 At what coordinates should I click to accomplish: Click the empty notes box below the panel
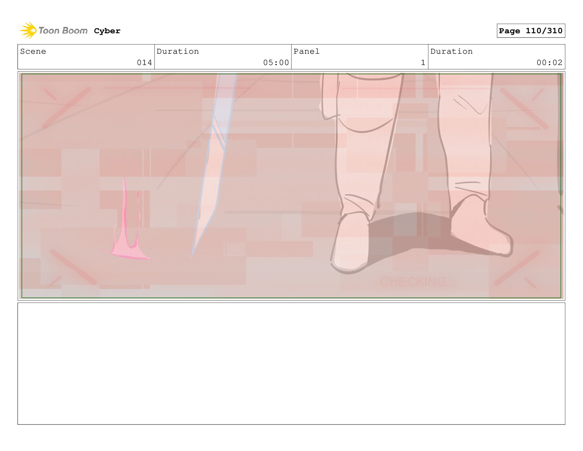[x=291, y=363]
